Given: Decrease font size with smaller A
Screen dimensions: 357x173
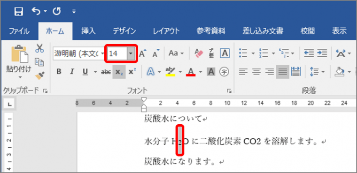Looking at the screenshot, I should click(x=156, y=53).
